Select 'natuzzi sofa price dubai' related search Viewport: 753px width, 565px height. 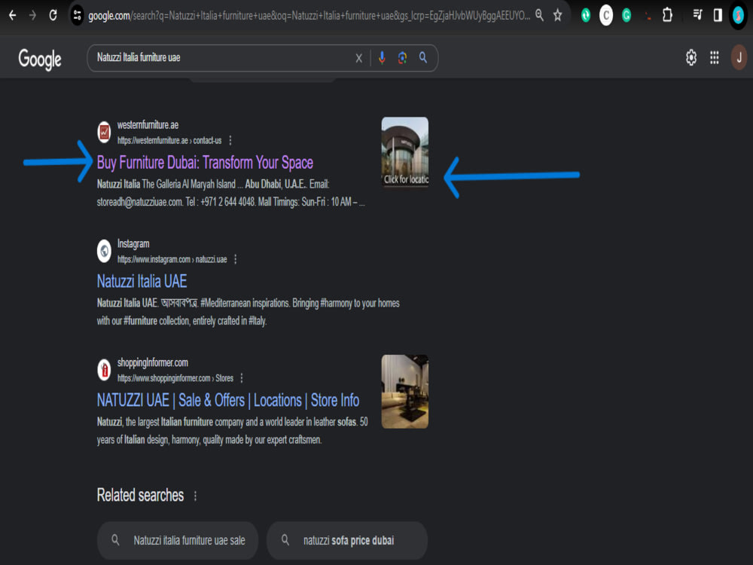[x=347, y=540]
